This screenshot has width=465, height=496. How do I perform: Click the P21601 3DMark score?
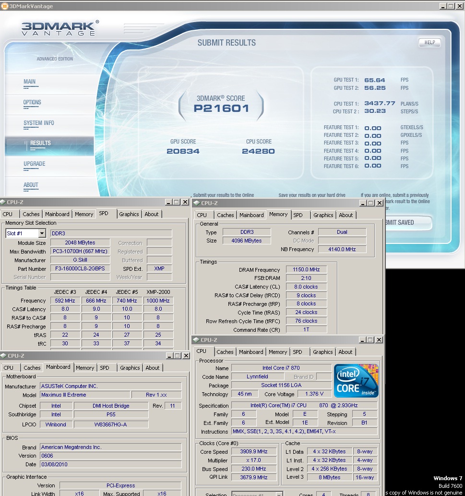click(221, 109)
